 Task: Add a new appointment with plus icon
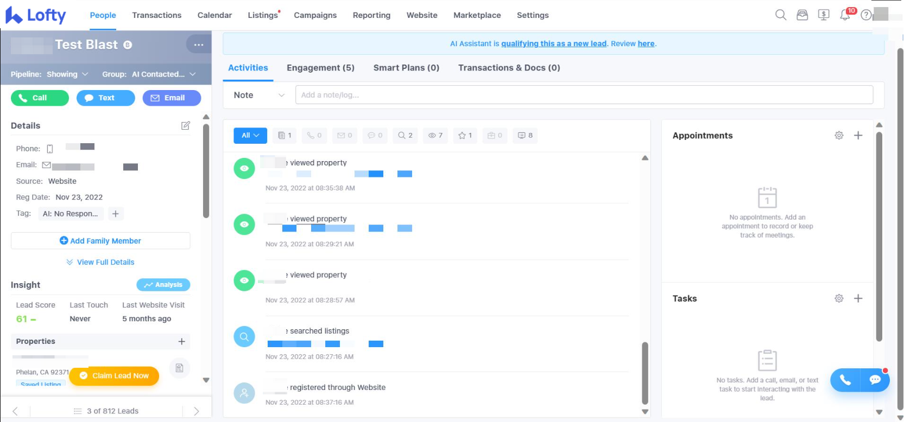pos(858,136)
